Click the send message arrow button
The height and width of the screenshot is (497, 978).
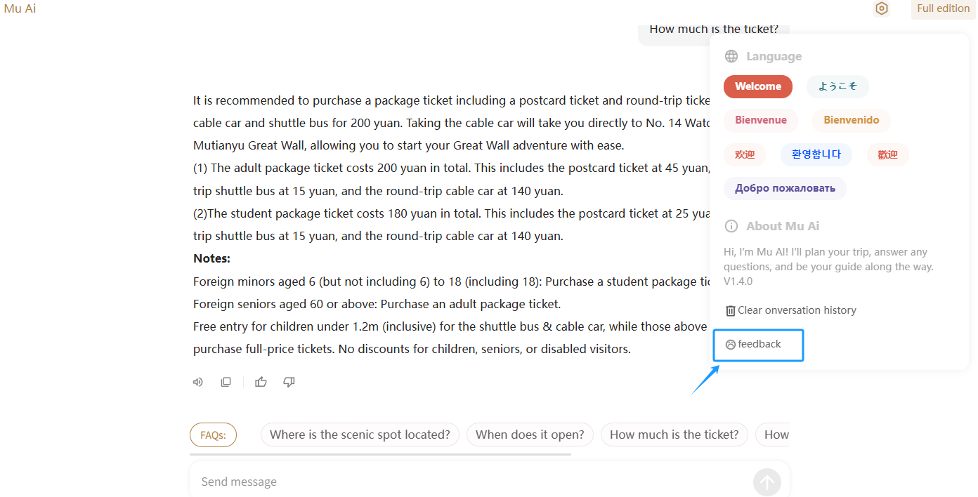click(x=767, y=482)
